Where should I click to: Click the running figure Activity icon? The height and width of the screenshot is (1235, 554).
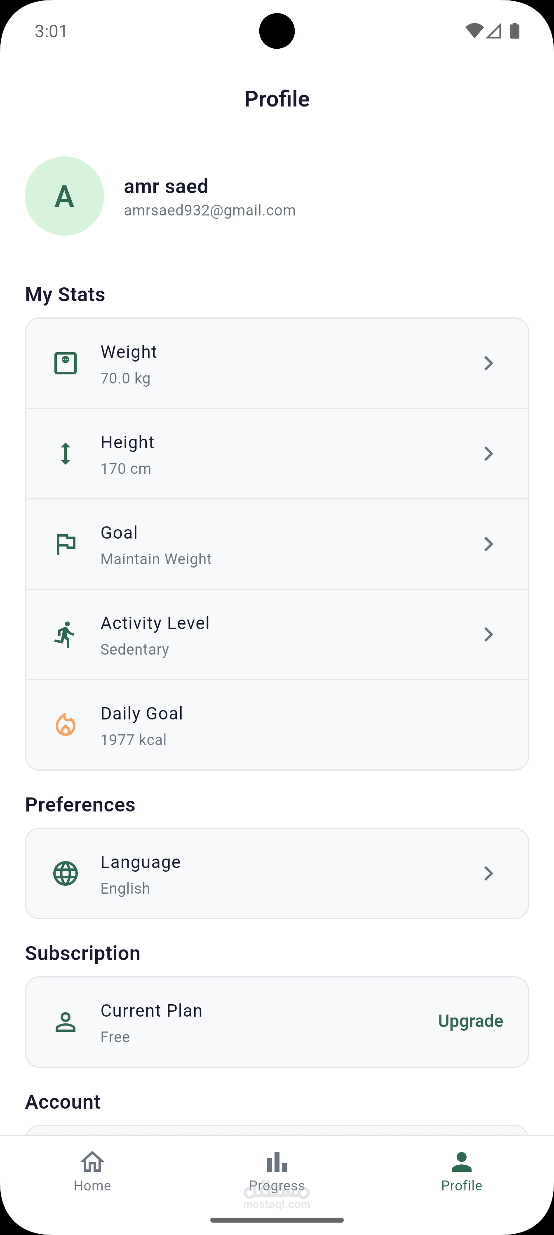tap(66, 634)
